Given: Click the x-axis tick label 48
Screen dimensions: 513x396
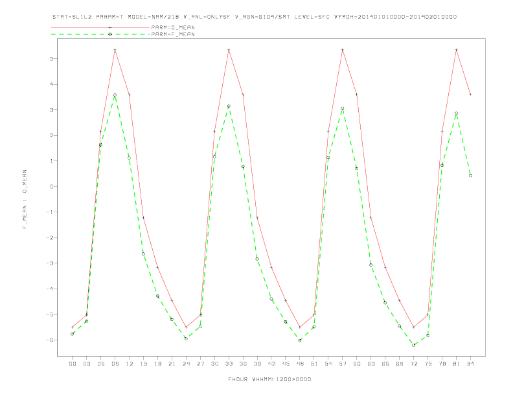Looking at the screenshot, I should (x=300, y=364).
